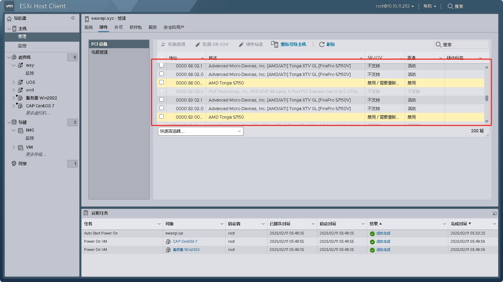This screenshot has width=503, height=282.
Task: Collapse the navigator panel with double-chevron icon
Action: coord(73,18)
